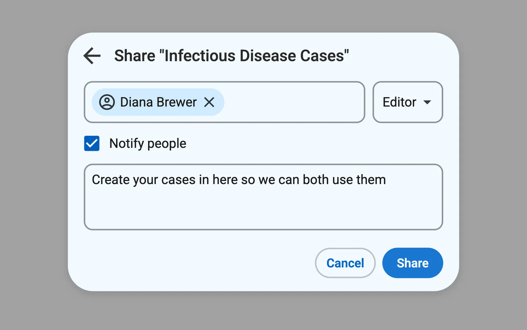Click the blue Share pill button
The image size is (527, 330).
pos(412,263)
